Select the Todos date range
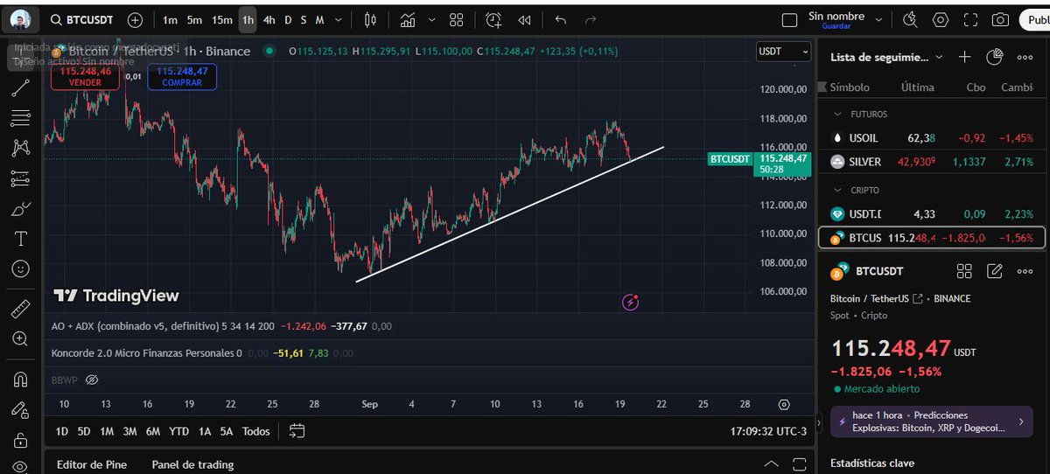Image resolution: width=1050 pixels, height=474 pixels. [x=255, y=431]
